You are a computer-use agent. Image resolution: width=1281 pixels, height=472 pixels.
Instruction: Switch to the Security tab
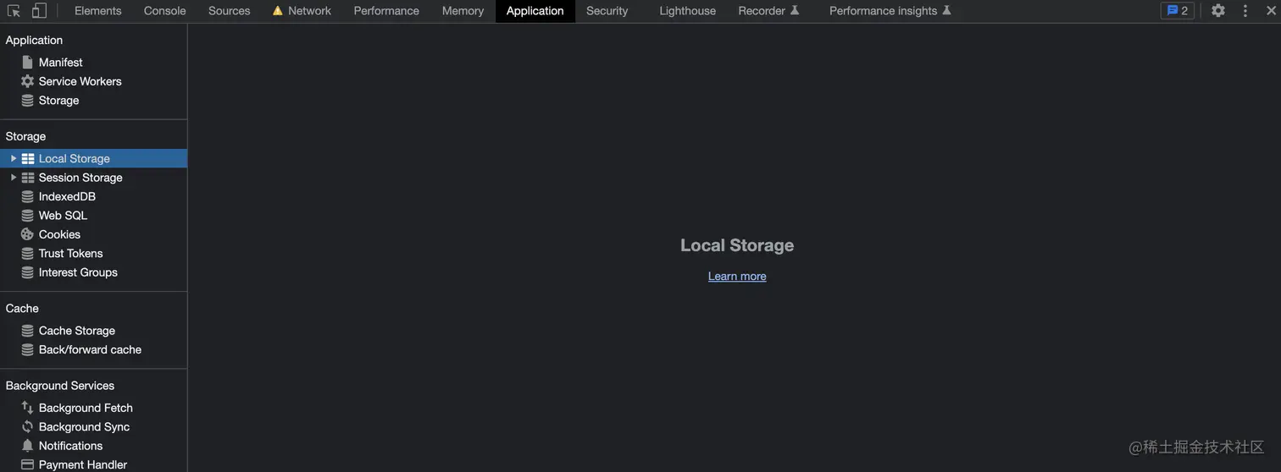pyautogui.click(x=607, y=11)
